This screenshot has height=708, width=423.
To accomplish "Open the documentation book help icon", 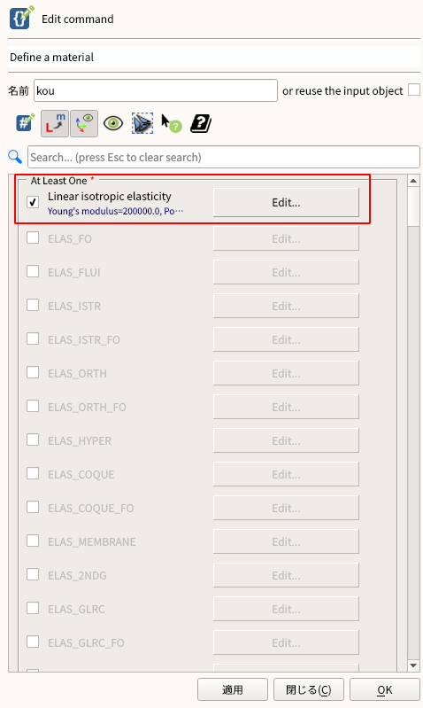I will (x=201, y=123).
